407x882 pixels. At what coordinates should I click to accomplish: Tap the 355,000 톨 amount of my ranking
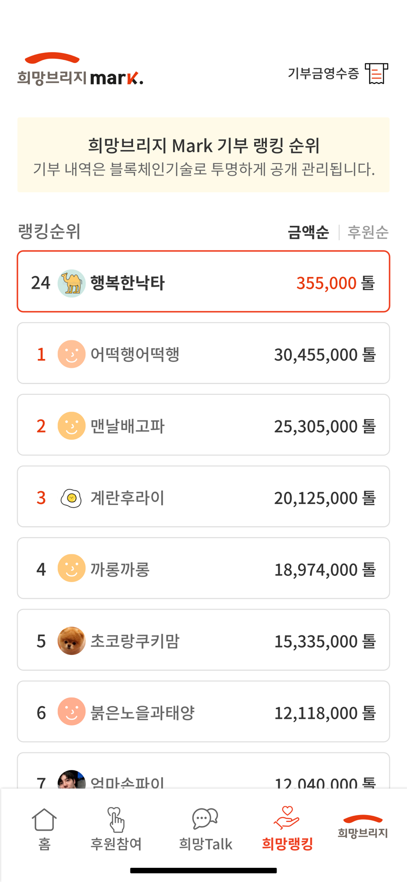(336, 283)
